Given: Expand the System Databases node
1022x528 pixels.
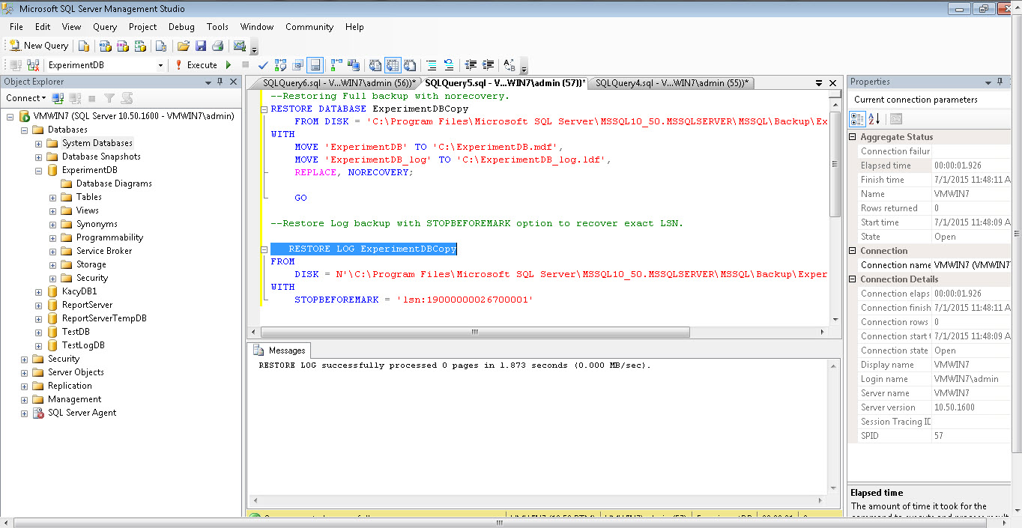Looking at the screenshot, I should pyautogui.click(x=39, y=143).
